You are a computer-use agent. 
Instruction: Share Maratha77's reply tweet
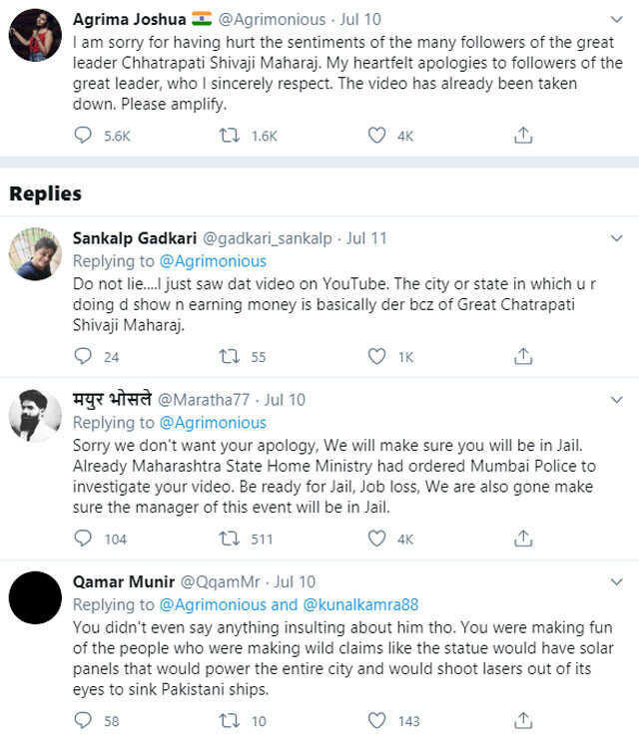(522, 539)
